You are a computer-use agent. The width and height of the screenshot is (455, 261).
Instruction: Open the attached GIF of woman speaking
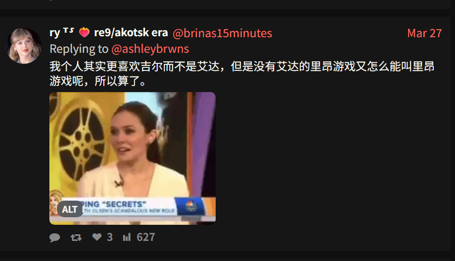coord(133,158)
